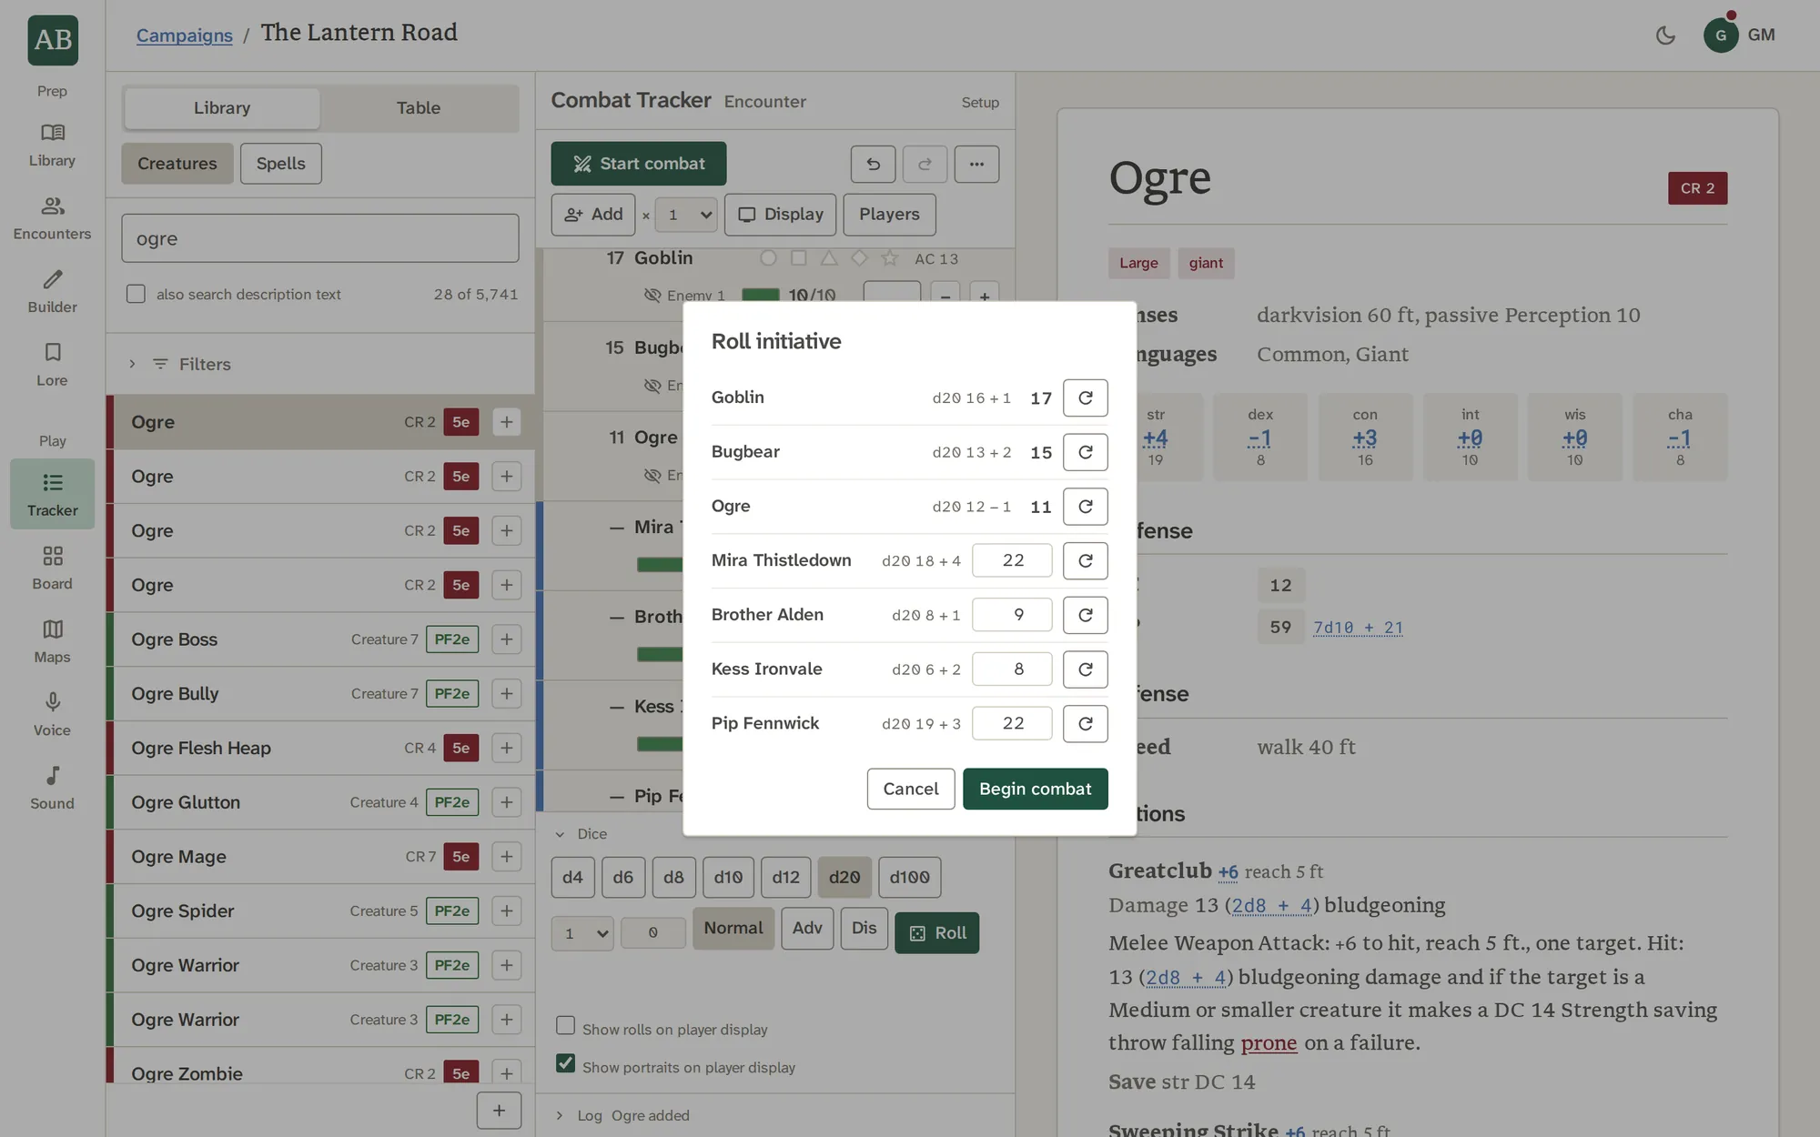The image size is (1820, 1137).
Task: Open Ogre Flesh Heap entry
Action: (x=320, y=748)
